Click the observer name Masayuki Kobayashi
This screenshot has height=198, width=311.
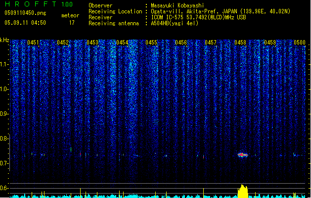[178, 5]
